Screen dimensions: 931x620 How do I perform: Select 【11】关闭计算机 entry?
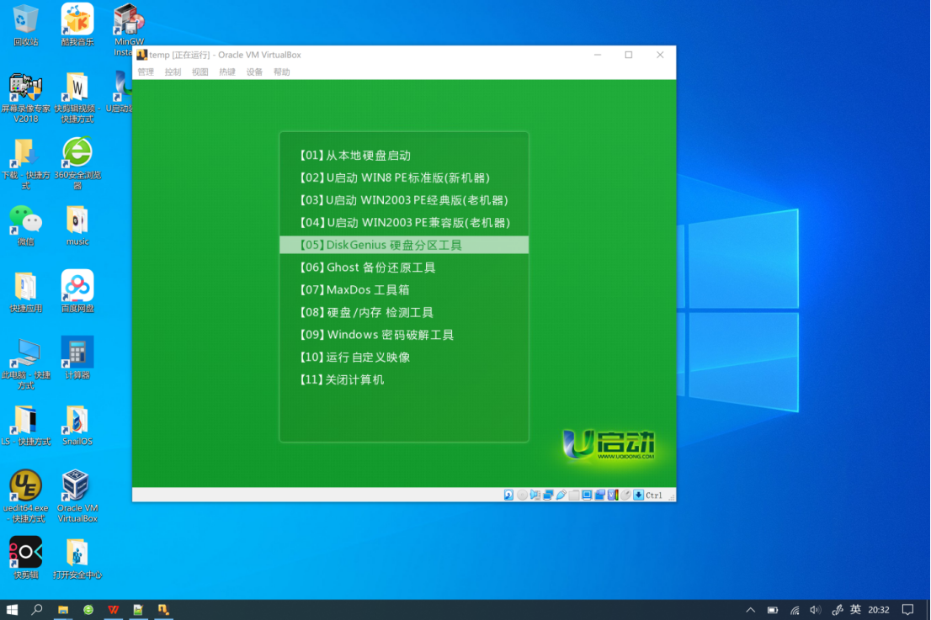(x=404, y=379)
